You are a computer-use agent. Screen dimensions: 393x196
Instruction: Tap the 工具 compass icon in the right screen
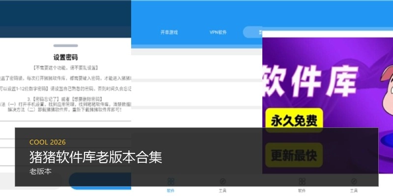pos(354,181)
